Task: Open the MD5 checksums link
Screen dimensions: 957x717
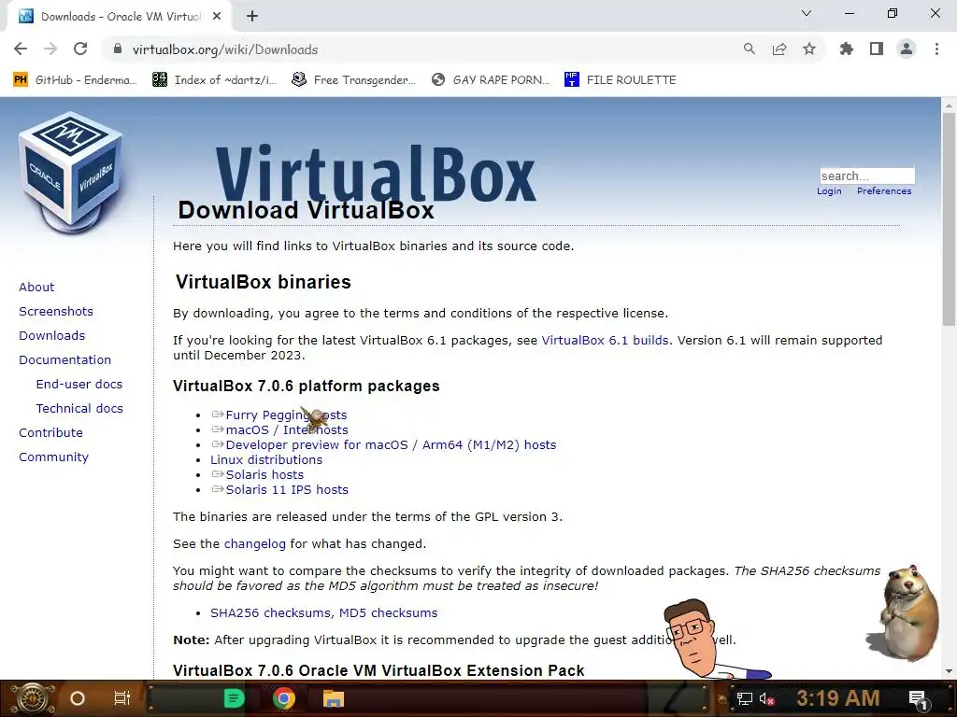Action: tap(388, 612)
